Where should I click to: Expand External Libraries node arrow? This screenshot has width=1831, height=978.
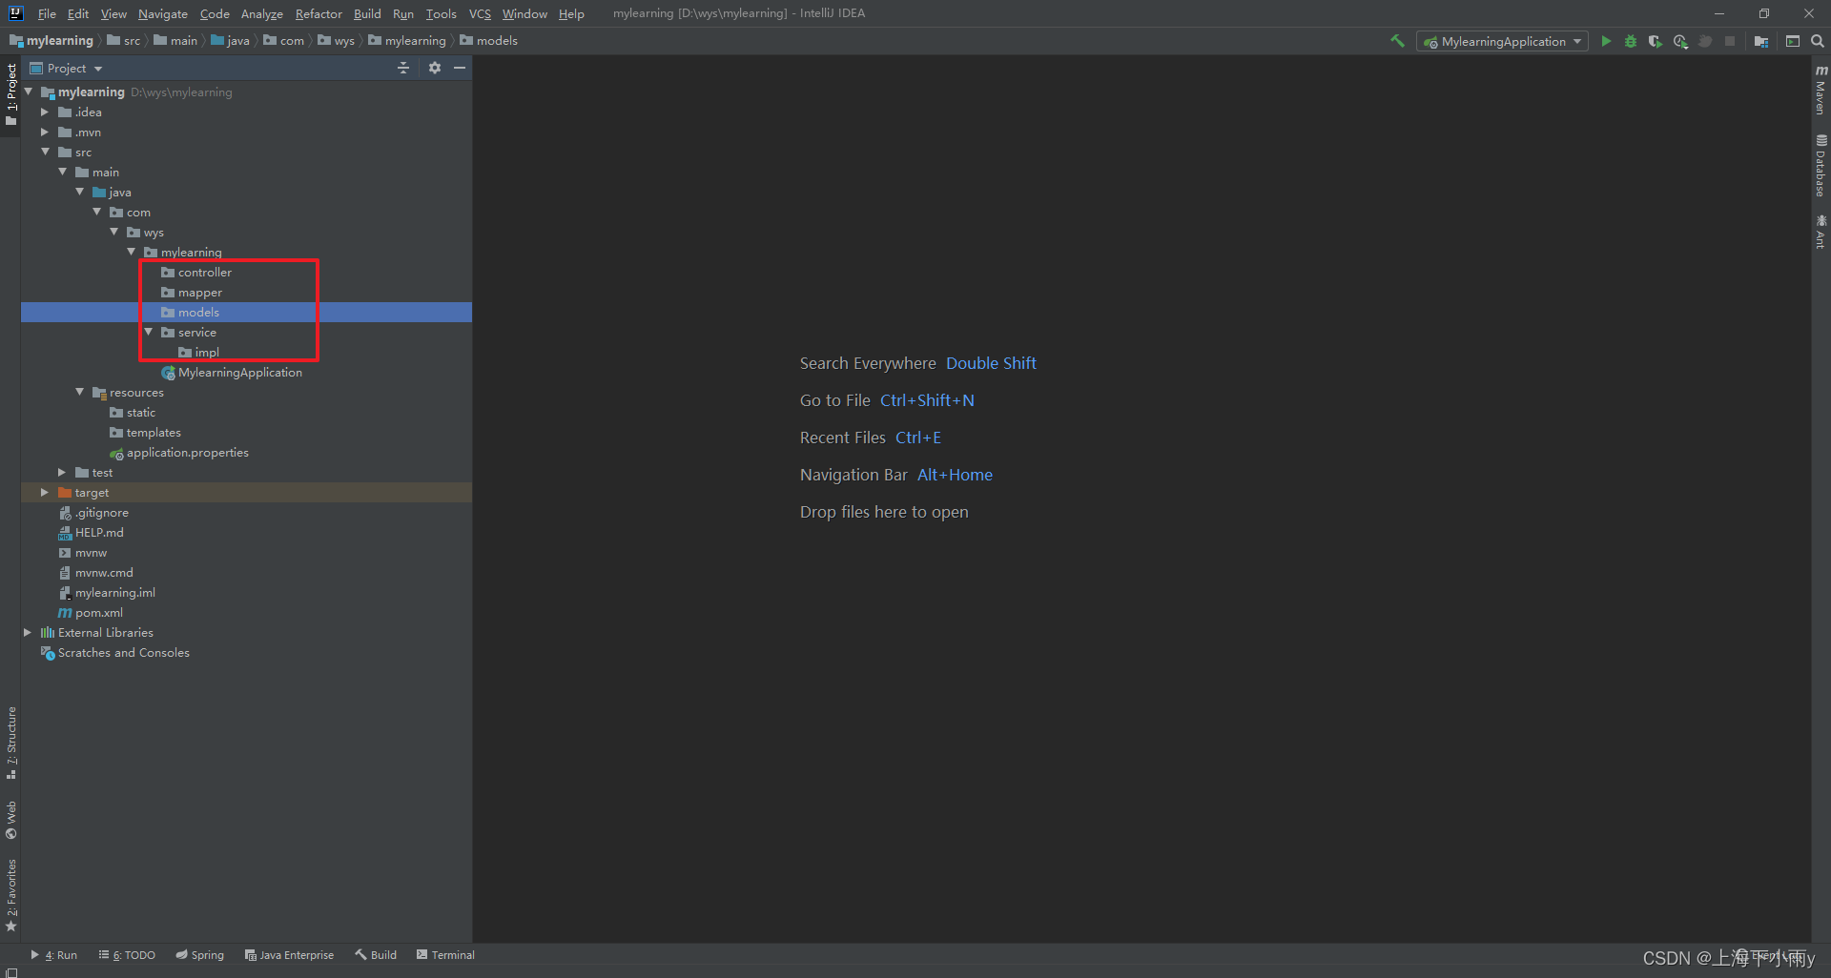pyautogui.click(x=28, y=632)
